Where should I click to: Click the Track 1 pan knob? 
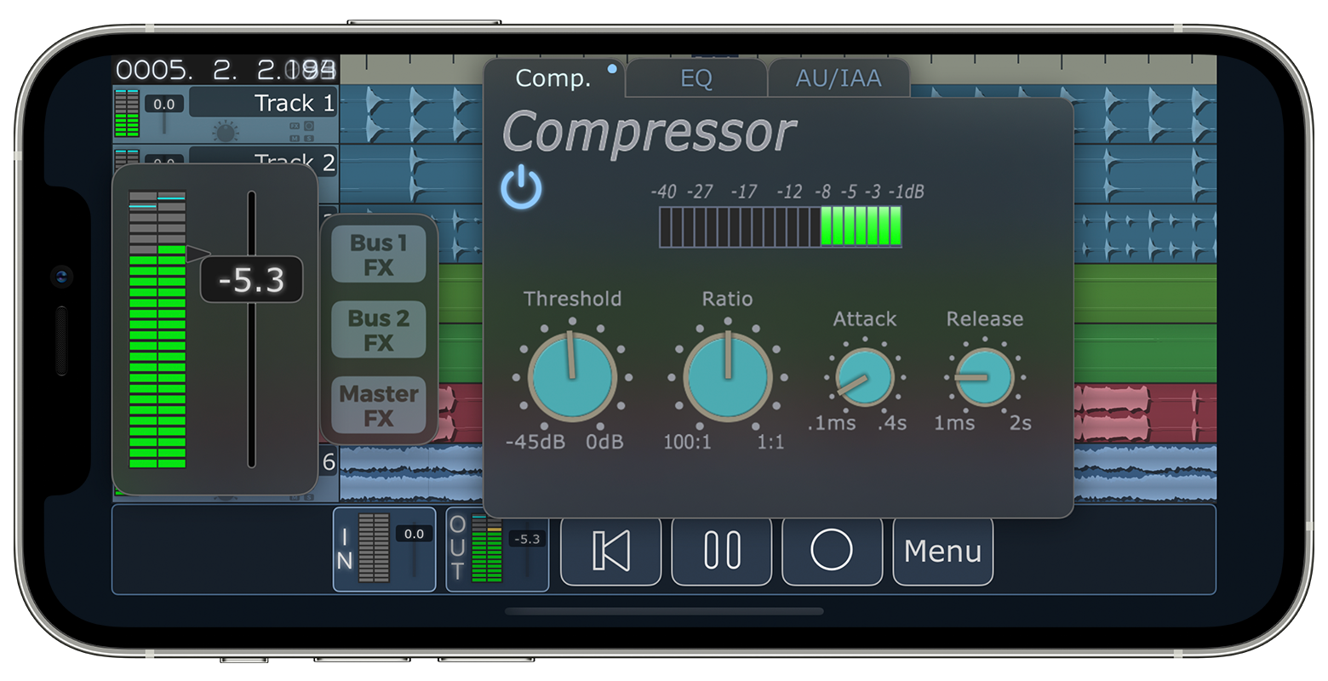click(226, 133)
